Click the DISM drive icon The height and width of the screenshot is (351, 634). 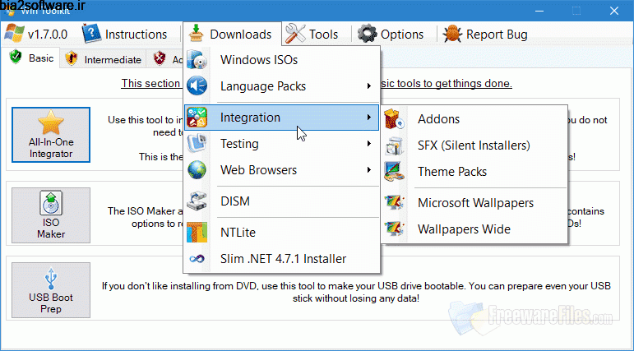pyautogui.click(x=197, y=201)
